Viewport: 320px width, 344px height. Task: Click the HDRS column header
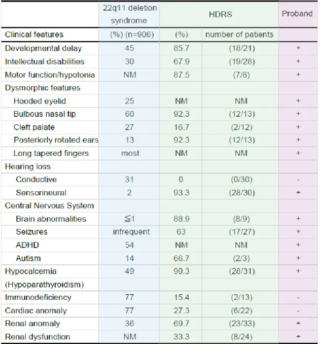coord(220,14)
